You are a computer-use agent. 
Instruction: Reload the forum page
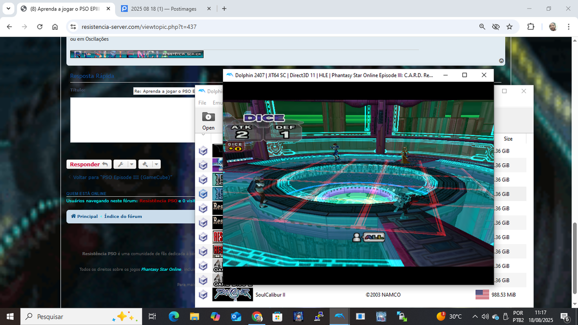(x=40, y=27)
